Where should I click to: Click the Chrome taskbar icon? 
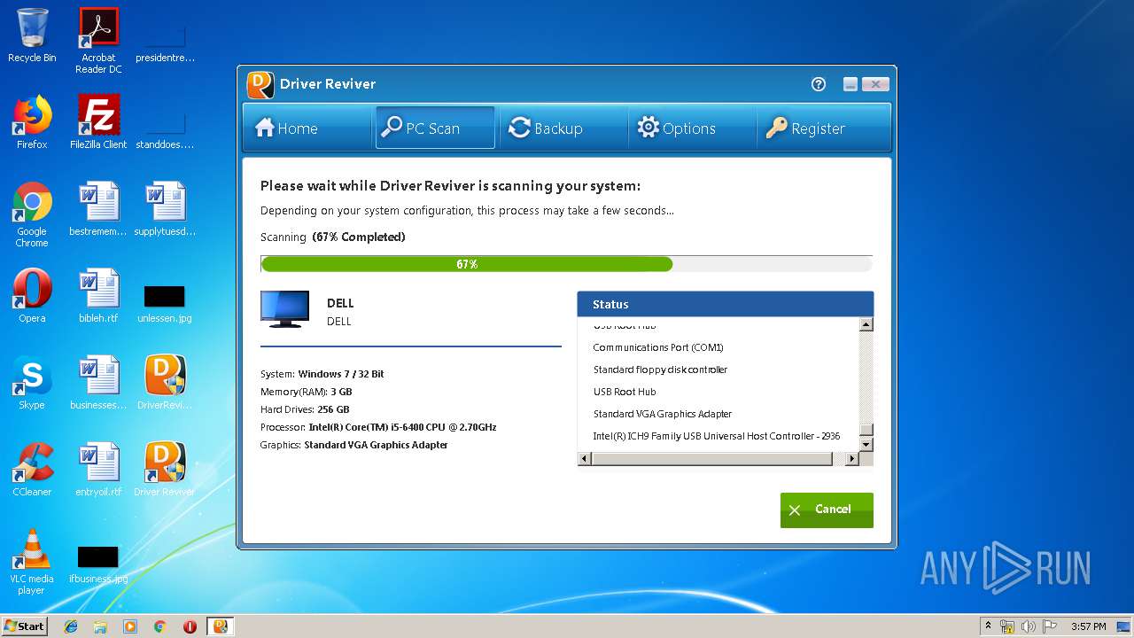pos(159,626)
